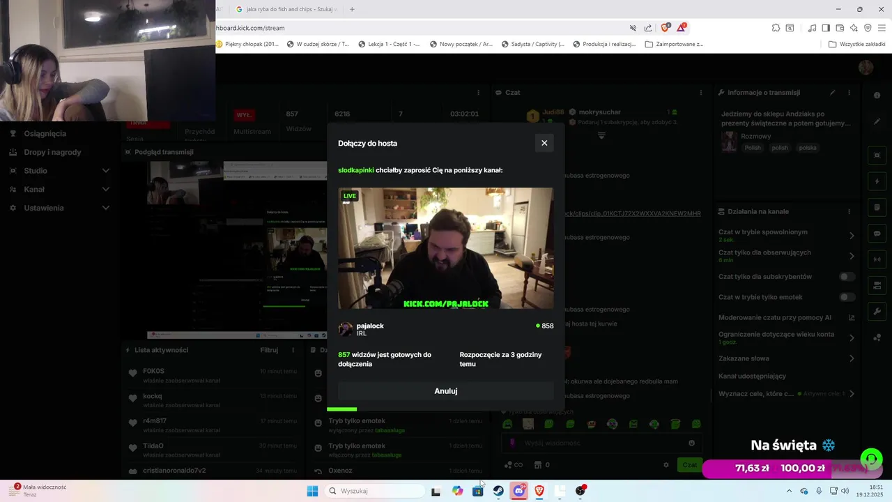The image size is (892, 502).
Task: Click the Anuluj button in the dialog
Action: [x=446, y=391]
